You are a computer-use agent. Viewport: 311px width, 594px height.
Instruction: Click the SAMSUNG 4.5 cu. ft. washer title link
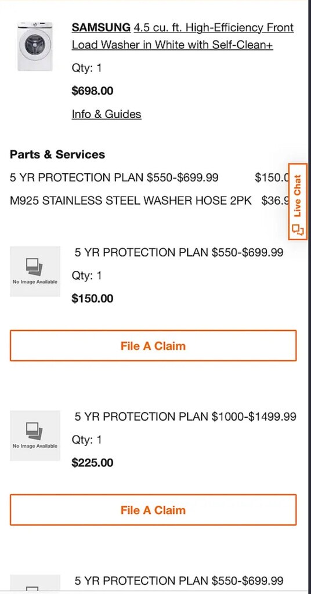(183, 37)
